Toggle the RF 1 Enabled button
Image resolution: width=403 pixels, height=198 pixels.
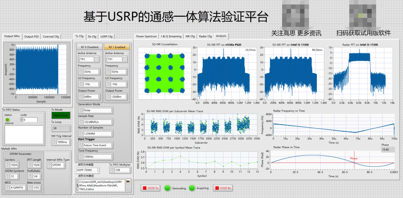click(117, 47)
